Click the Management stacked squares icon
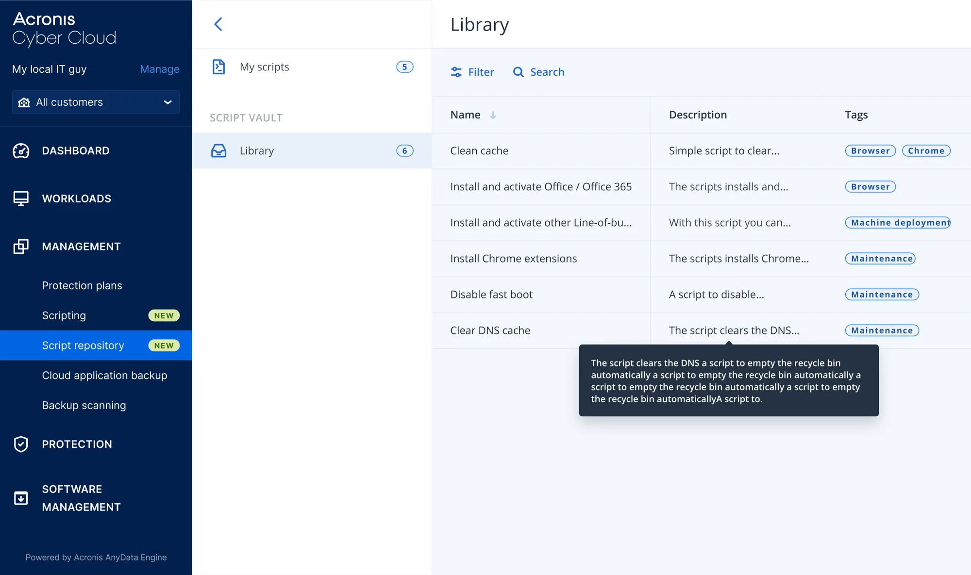The width and height of the screenshot is (971, 575). pos(21,246)
